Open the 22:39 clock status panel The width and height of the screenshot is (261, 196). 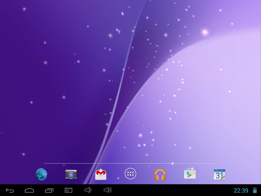241,190
